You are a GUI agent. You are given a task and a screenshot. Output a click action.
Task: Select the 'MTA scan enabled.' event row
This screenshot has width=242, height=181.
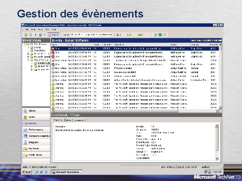(135, 68)
